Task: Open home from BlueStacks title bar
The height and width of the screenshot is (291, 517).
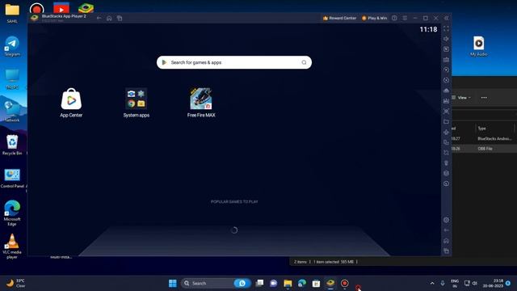Action: [109, 18]
